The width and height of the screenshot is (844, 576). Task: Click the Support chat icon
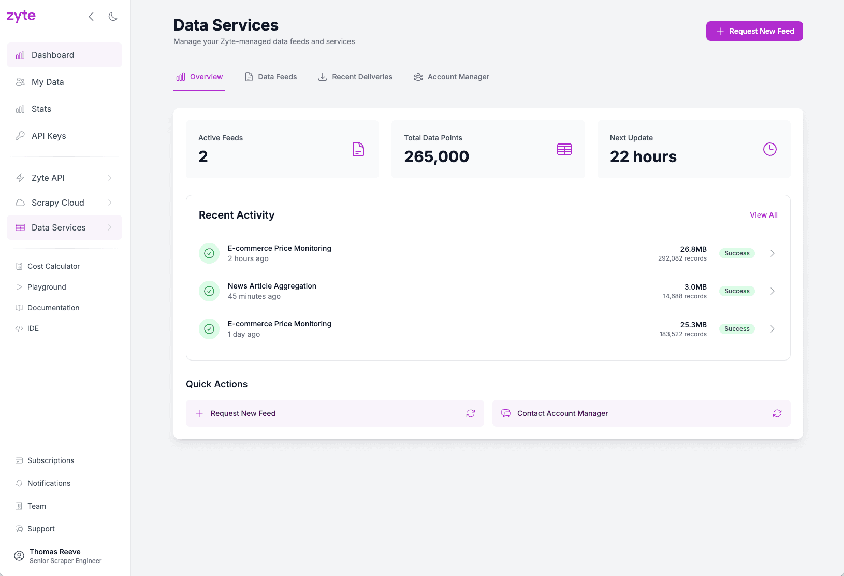click(19, 529)
